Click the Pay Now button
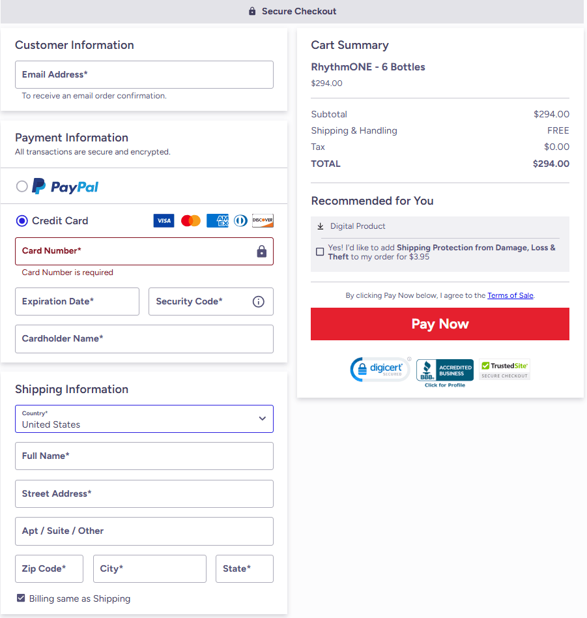This screenshot has height=618, width=587. click(440, 324)
